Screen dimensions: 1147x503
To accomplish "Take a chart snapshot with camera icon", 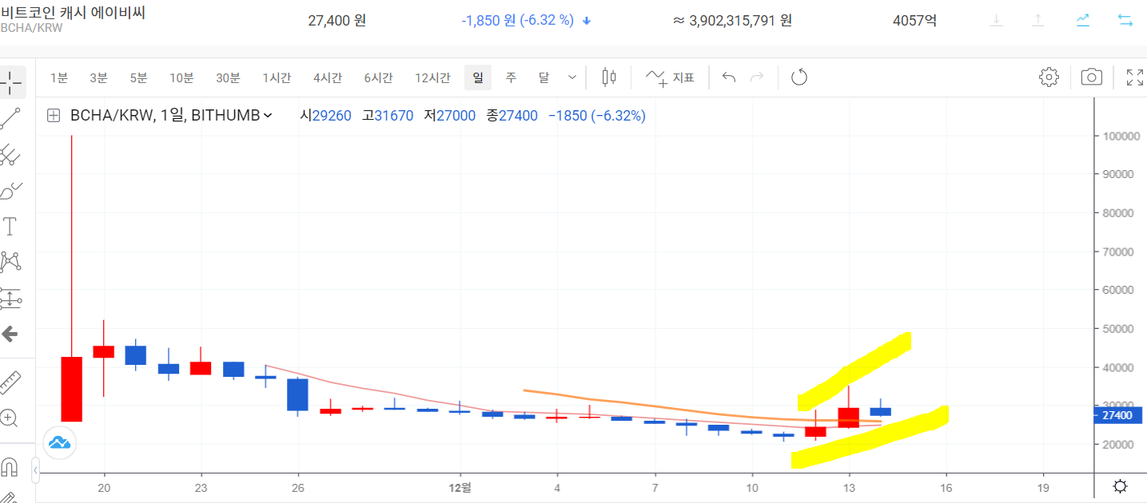I will 1092,77.
